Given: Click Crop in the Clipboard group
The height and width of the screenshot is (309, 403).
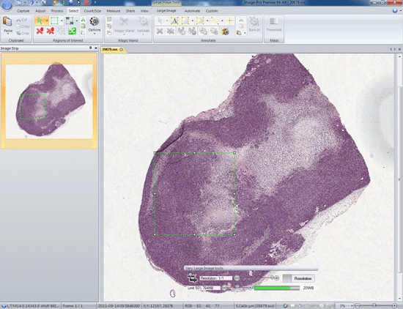Looking at the screenshot, I should coord(23,33).
